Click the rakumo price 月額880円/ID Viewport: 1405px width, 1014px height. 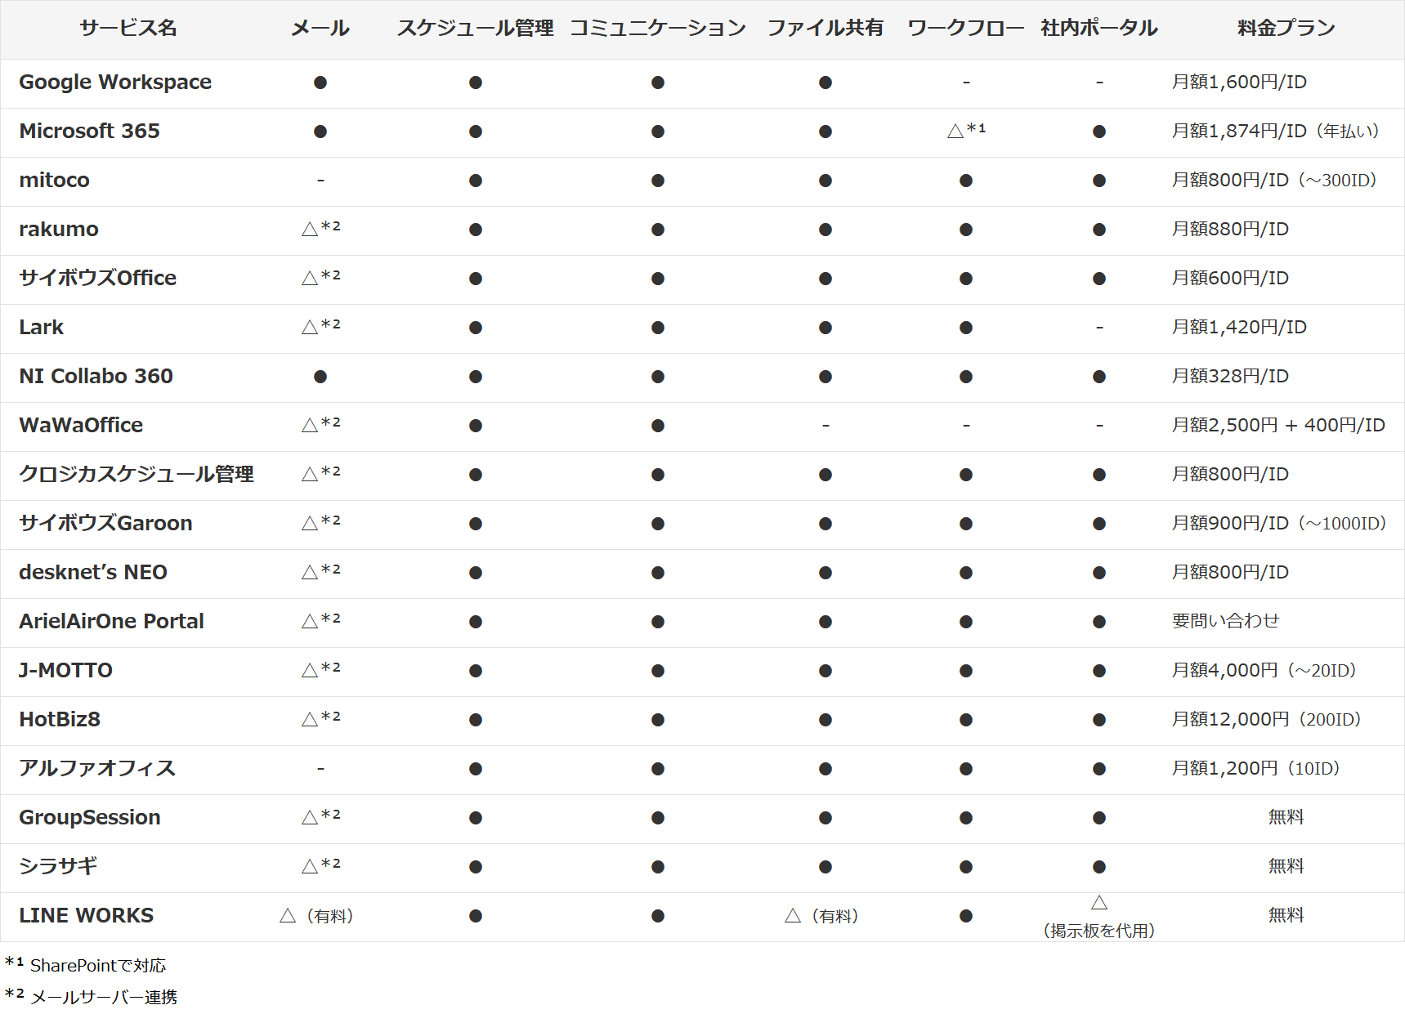pyautogui.click(x=1230, y=230)
